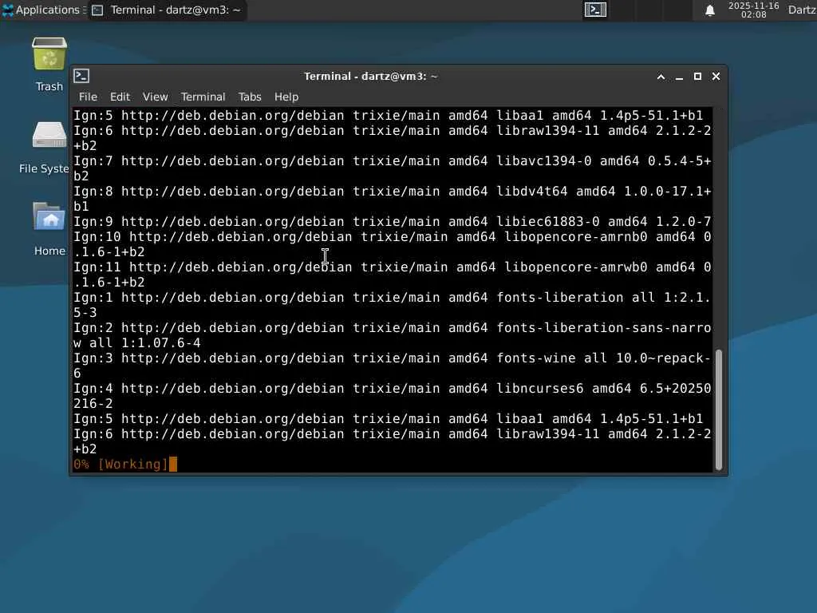
Task: Click the Ign:11 libopencore-amrwb0 line
Action: click(x=393, y=275)
